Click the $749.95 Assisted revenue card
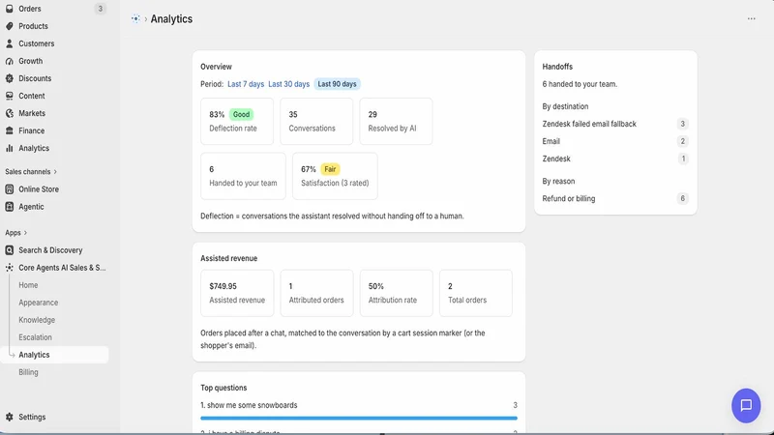 [237, 293]
